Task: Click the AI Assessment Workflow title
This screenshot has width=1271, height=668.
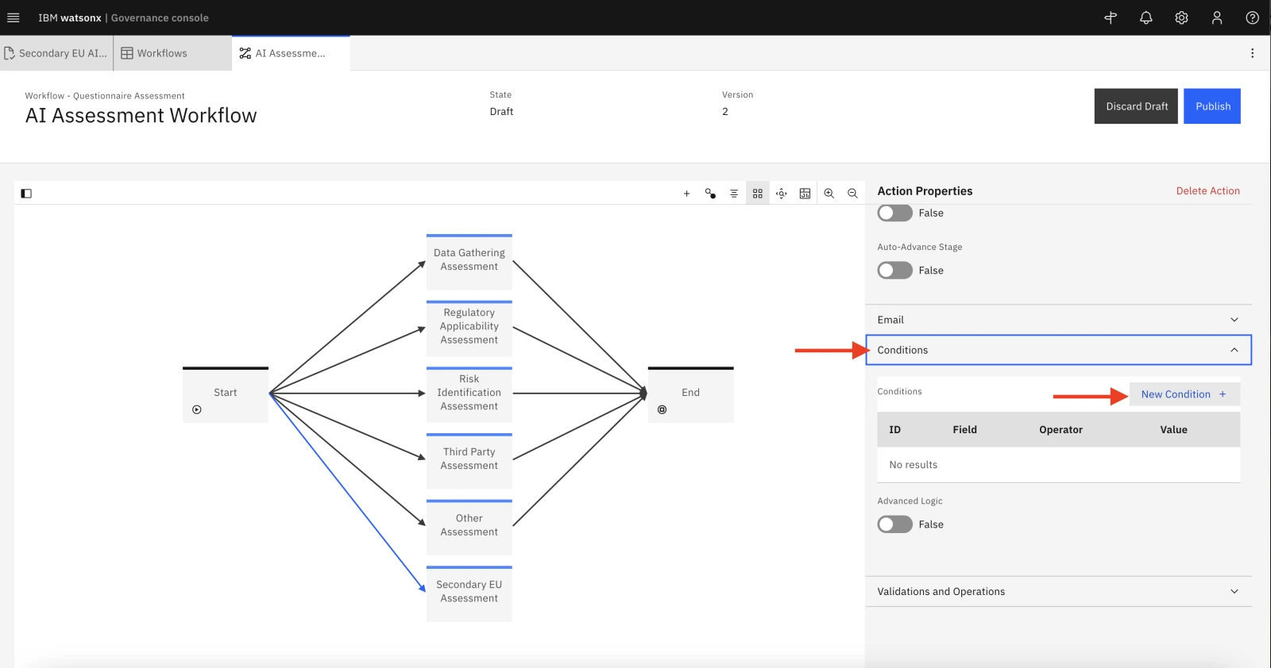Action: click(141, 116)
